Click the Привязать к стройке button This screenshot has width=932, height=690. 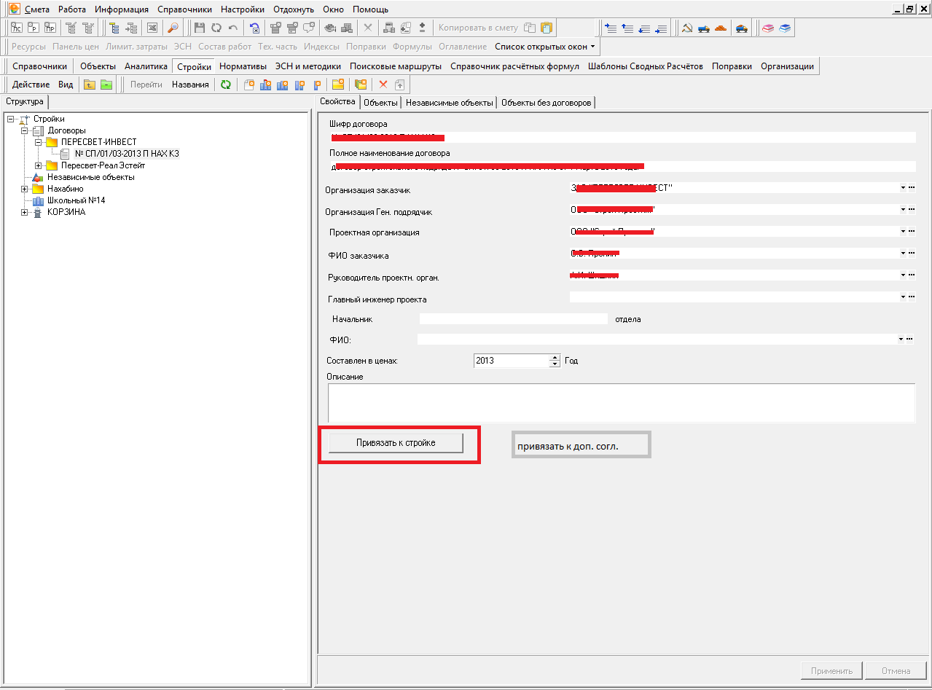tap(396, 443)
